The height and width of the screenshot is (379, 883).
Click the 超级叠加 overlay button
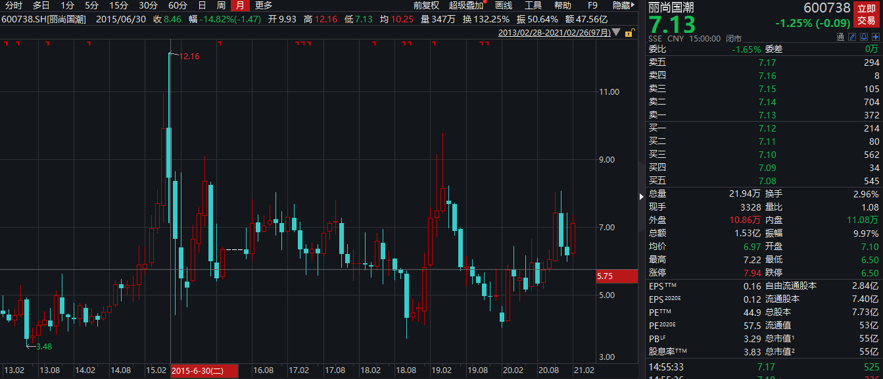(465, 5)
